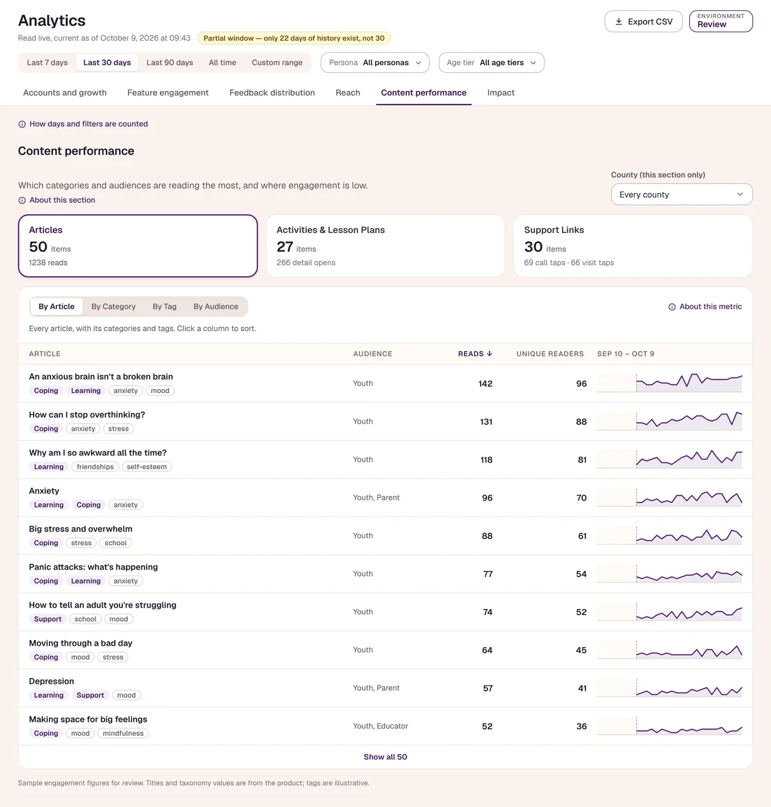Click Support category chip under Depression

[90, 695]
